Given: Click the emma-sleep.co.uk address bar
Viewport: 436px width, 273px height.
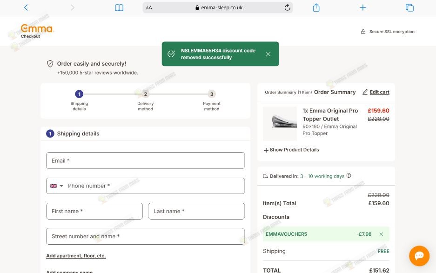Looking at the screenshot, I should tap(218, 7).
